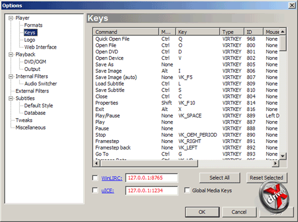Select the Save Subtitle command row

click(187, 90)
